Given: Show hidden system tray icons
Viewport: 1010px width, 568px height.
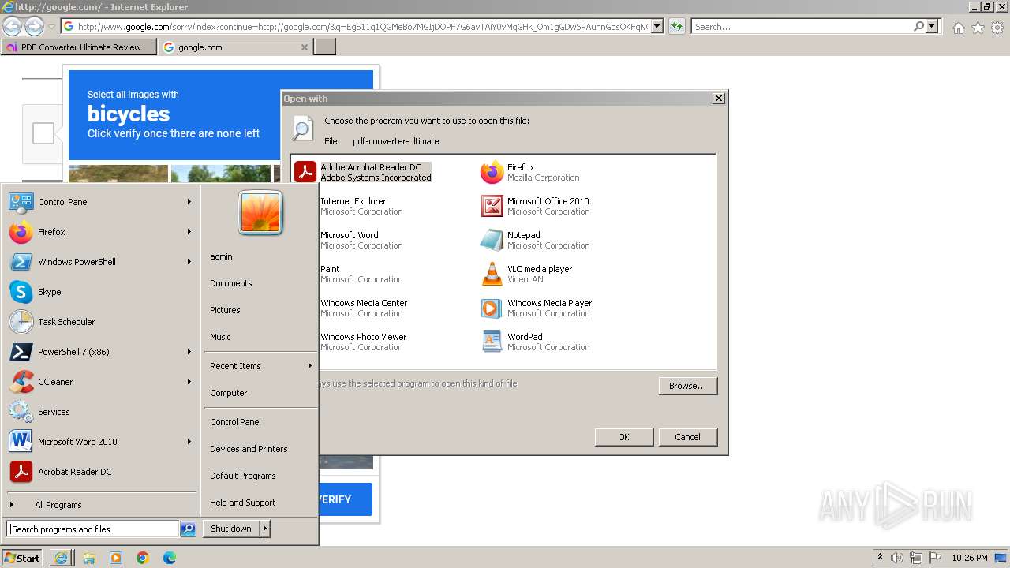Looking at the screenshot, I should 881,558.
